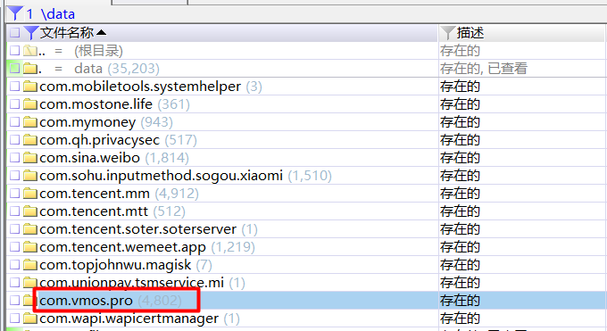
Task: Click the folder icon of com.sohu.inputmethod.sogou.xiaomi
Action: [29, 176]
